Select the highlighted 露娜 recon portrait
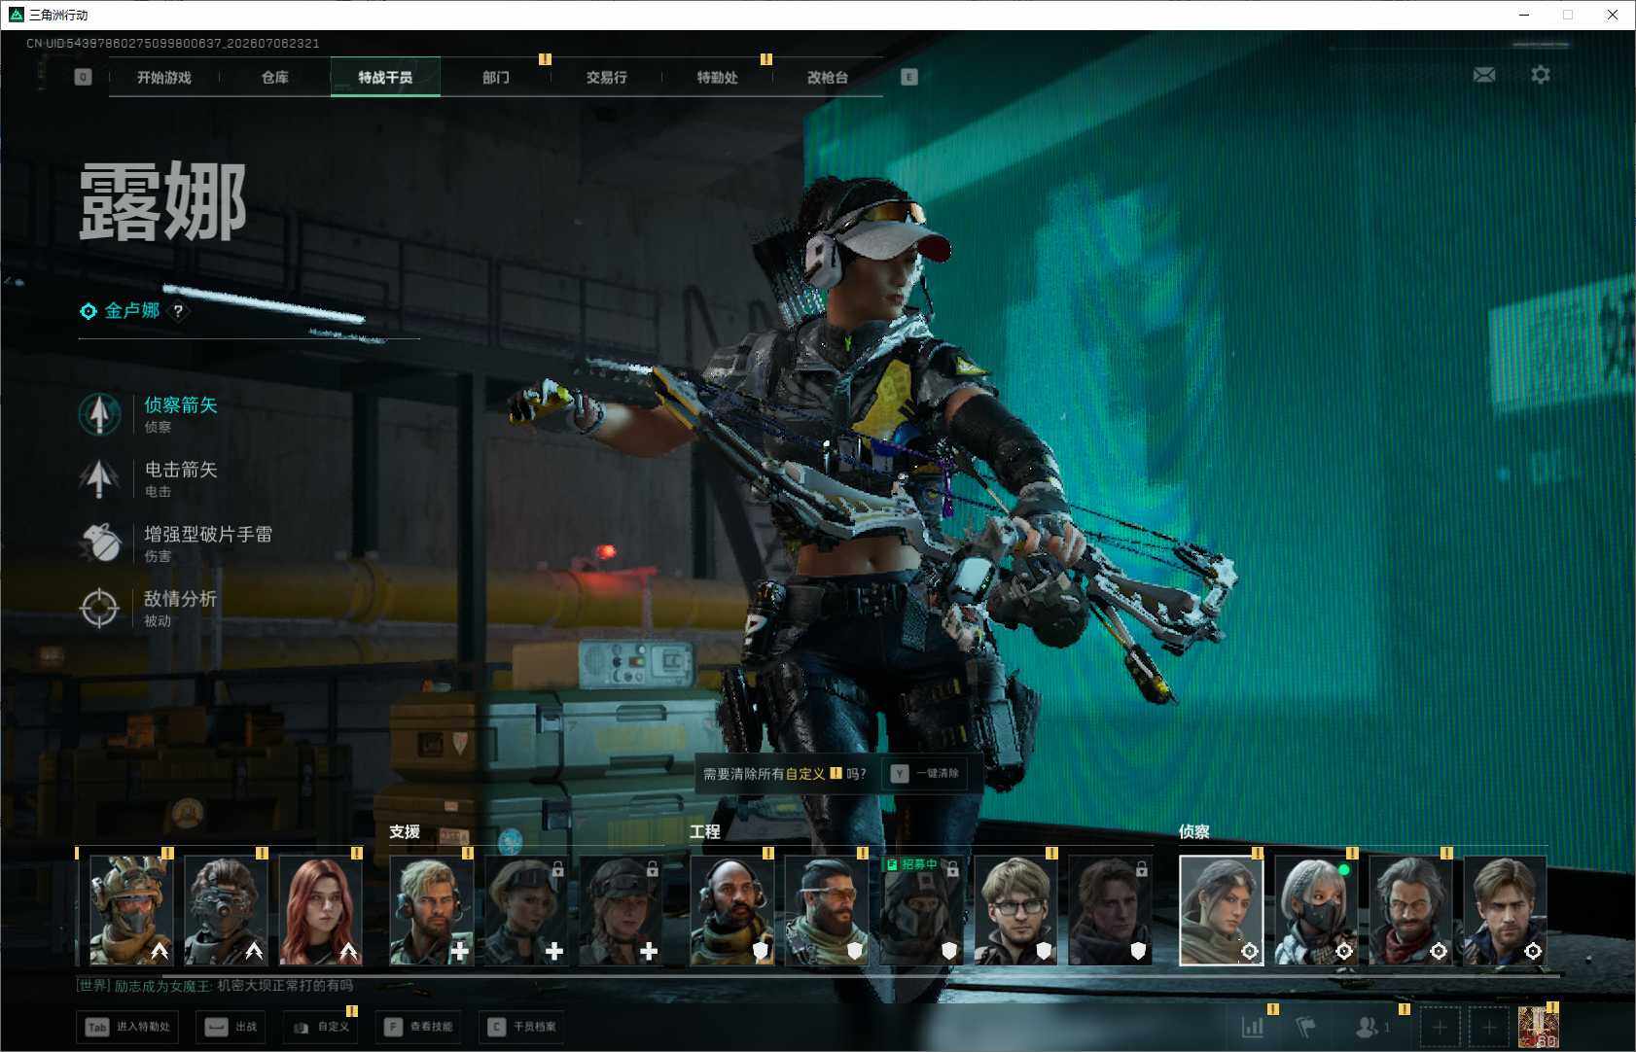This screenshot has height=1052, width=1636. point(1222,910)
